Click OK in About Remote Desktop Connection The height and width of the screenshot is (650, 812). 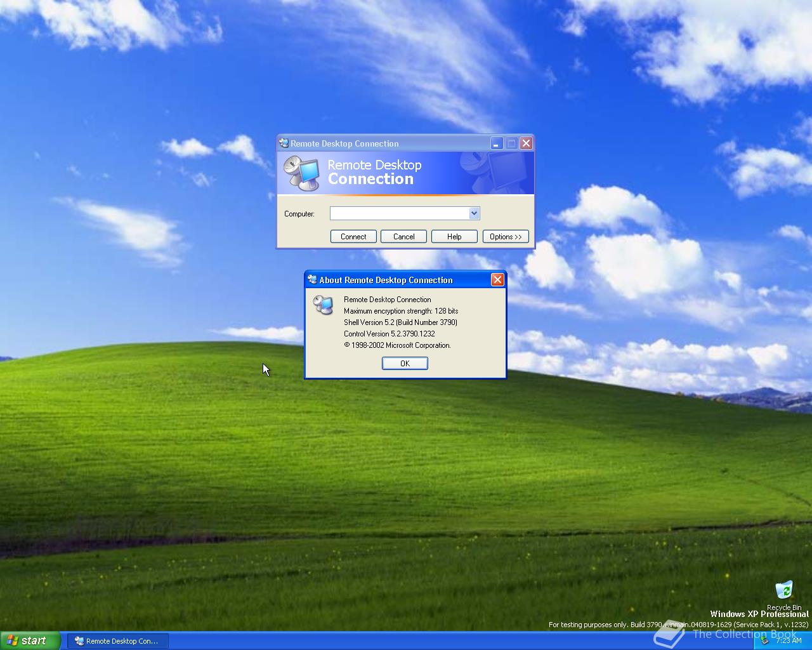tap(405, 363)
